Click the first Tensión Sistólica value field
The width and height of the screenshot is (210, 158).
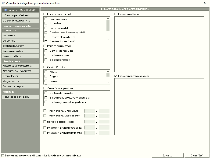[x=89, y=111]
